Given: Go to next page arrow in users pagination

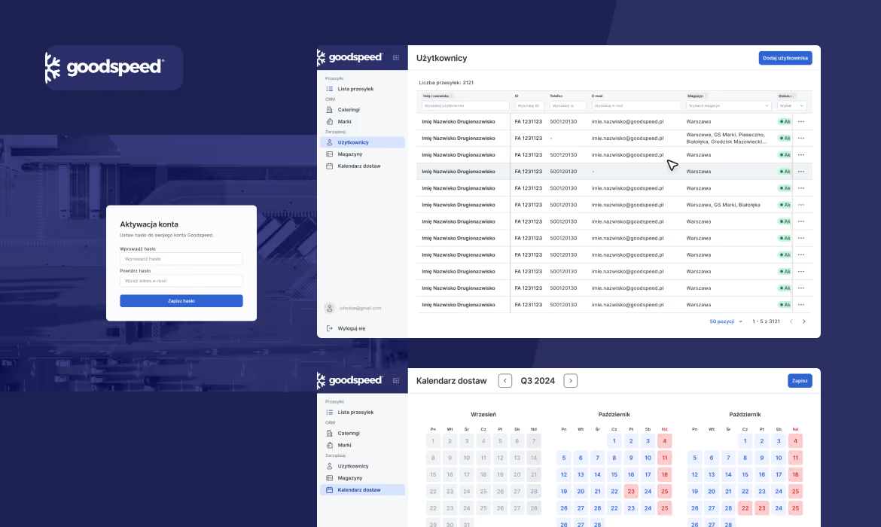Looking at the screenshot, I should pyautogui.click(x=804, y=321).
